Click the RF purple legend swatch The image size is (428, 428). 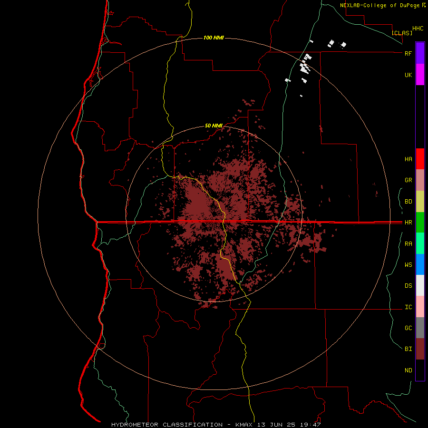tap(420, 53)
